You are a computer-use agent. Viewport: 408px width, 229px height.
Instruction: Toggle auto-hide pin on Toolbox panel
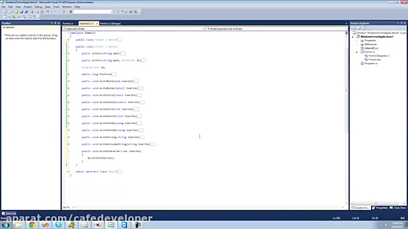point(55,23)
